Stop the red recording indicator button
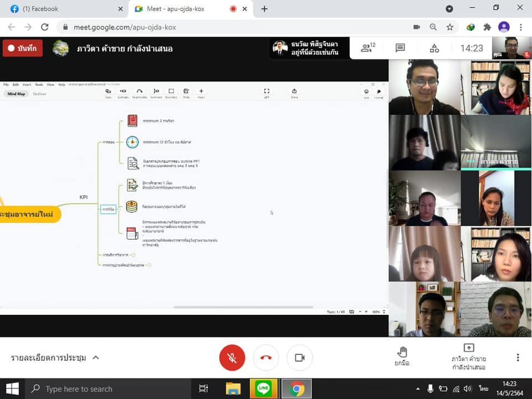The height and width of the screenshot is (399, 532). [x=23, y=48]
